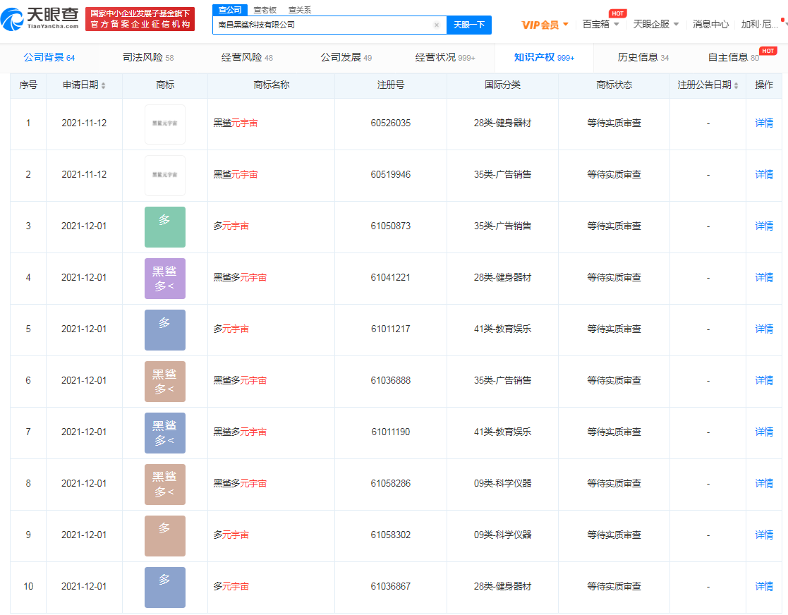Image resolution: width=788 pixels, height=615 pixels.
Task: Open trademark image for registration 61058302
Action: pyautogui.click(x=165, y=536)
